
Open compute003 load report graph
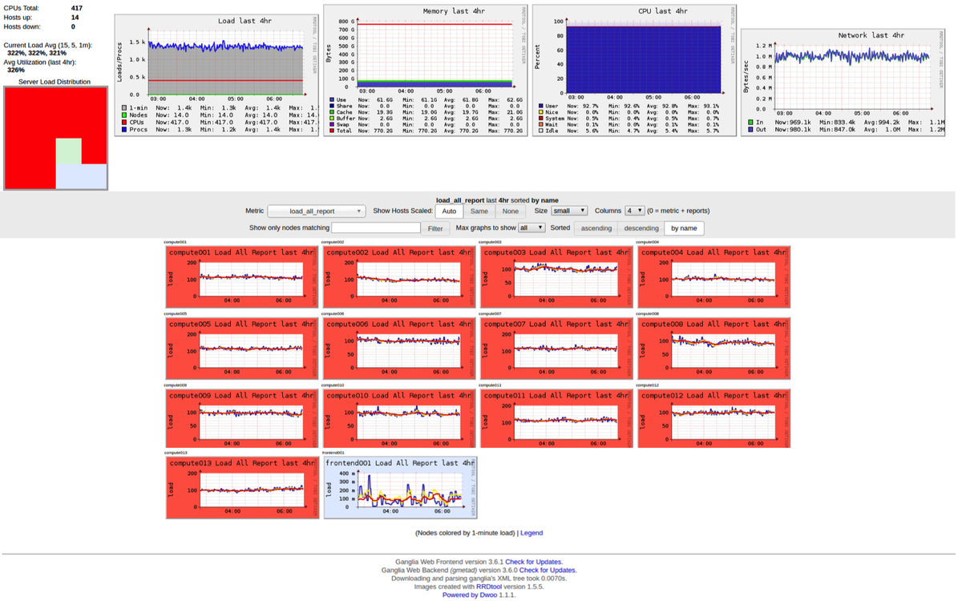pos(555,277)
